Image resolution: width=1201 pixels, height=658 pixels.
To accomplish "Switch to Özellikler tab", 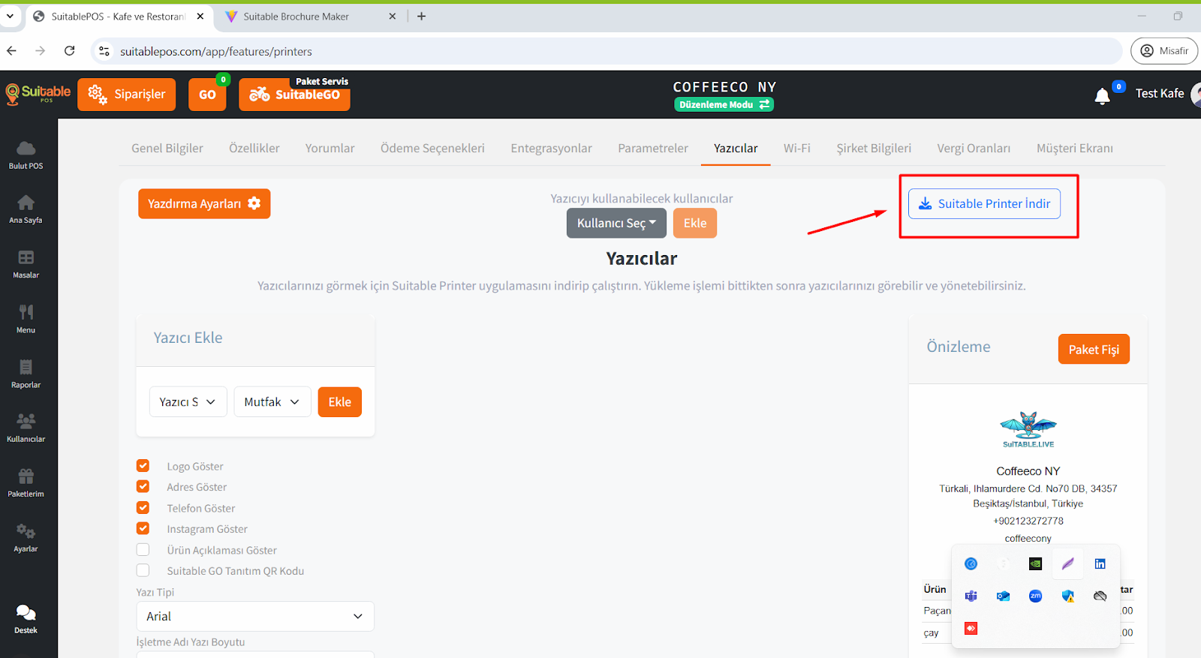I will 254,148.
